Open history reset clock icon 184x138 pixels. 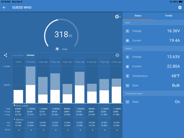117,55
